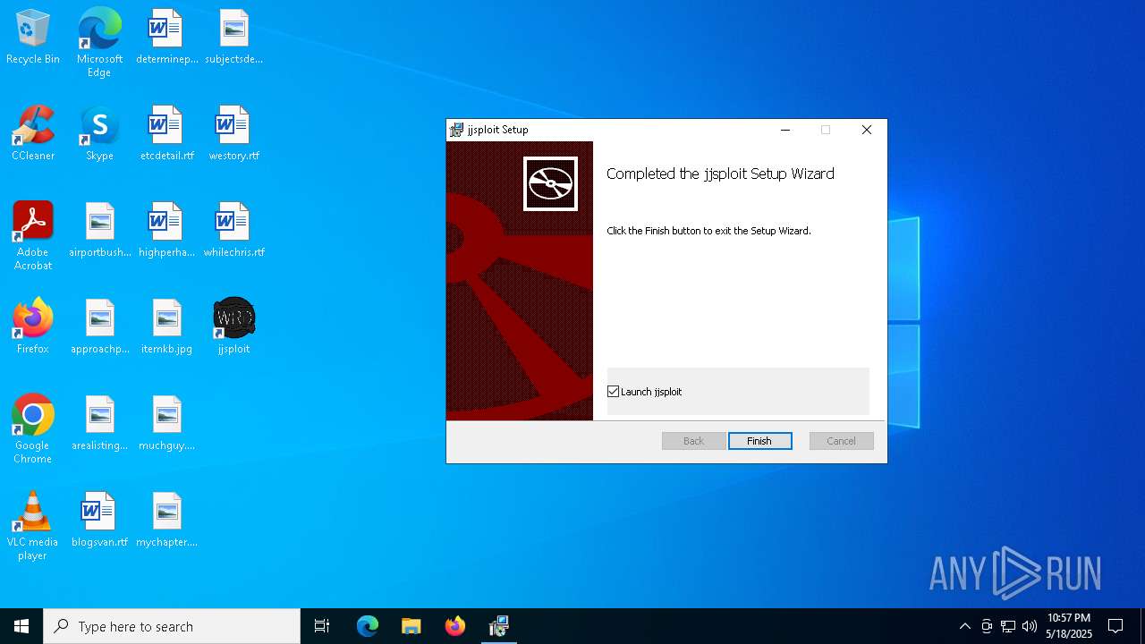Open Edge from the taskbar
1145x644 pixels.
(x=368, y=626)
